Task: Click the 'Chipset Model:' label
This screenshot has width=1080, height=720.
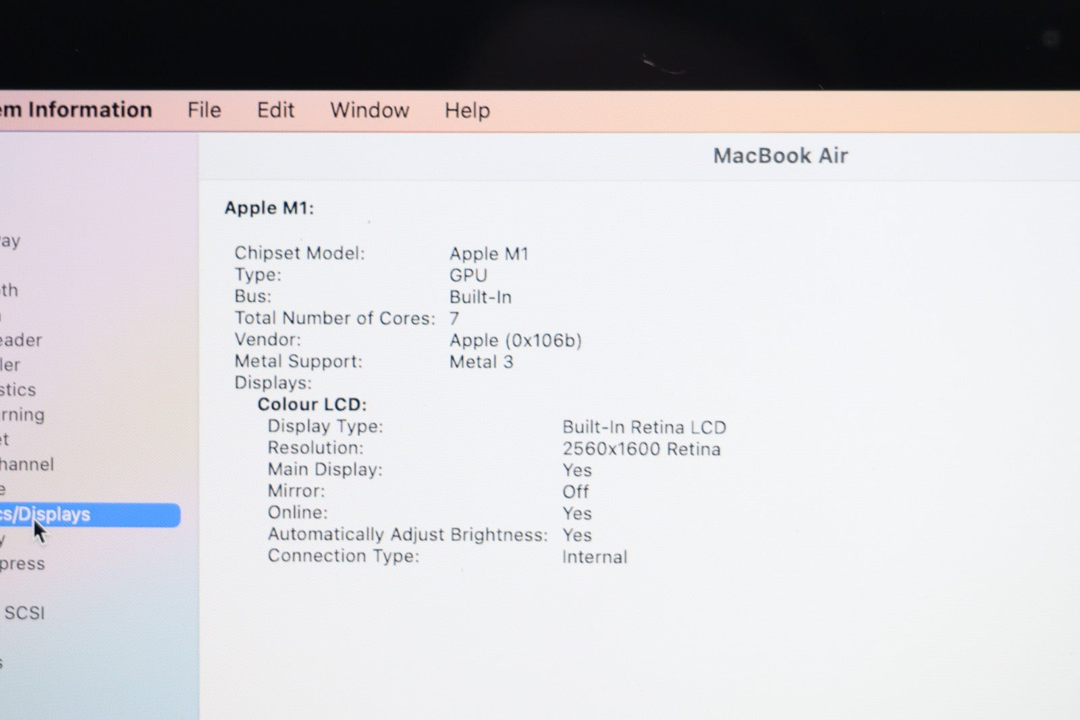Action: click(x=299, y=253)
